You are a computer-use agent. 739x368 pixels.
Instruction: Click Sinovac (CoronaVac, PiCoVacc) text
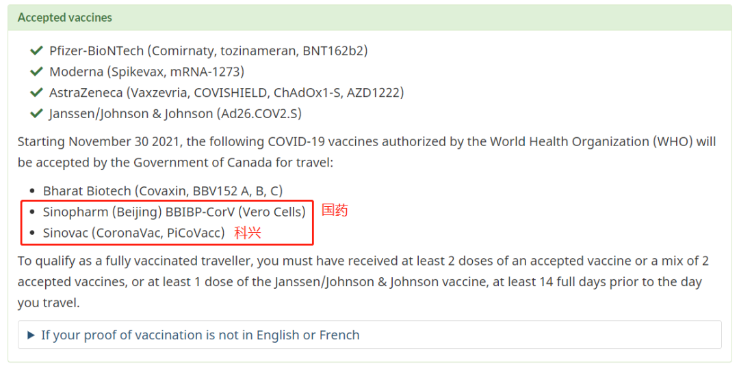(134, 233)
